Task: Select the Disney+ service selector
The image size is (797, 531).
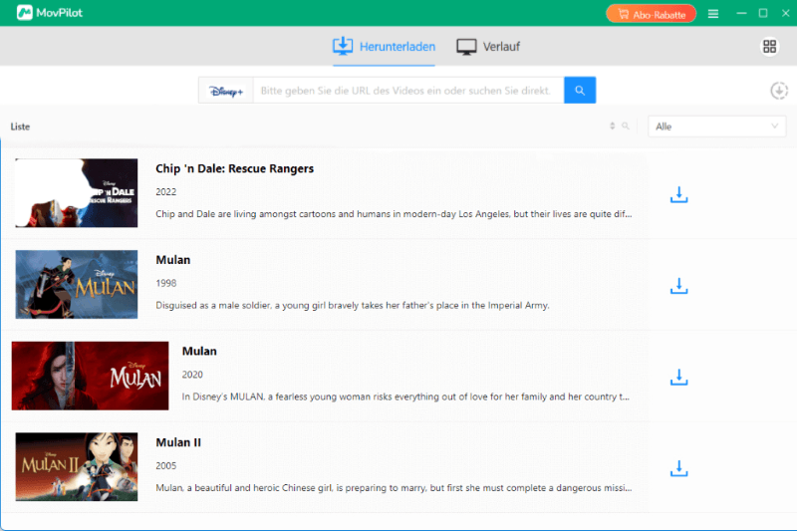Action: coord(226,91)
